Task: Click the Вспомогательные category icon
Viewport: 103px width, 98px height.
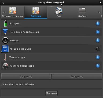Action: (13, 10)
